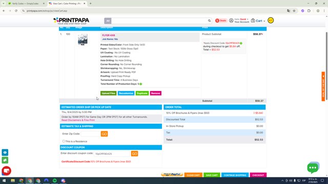Close the View Cart tab
The image size is (328, 184).
point(84,4)
